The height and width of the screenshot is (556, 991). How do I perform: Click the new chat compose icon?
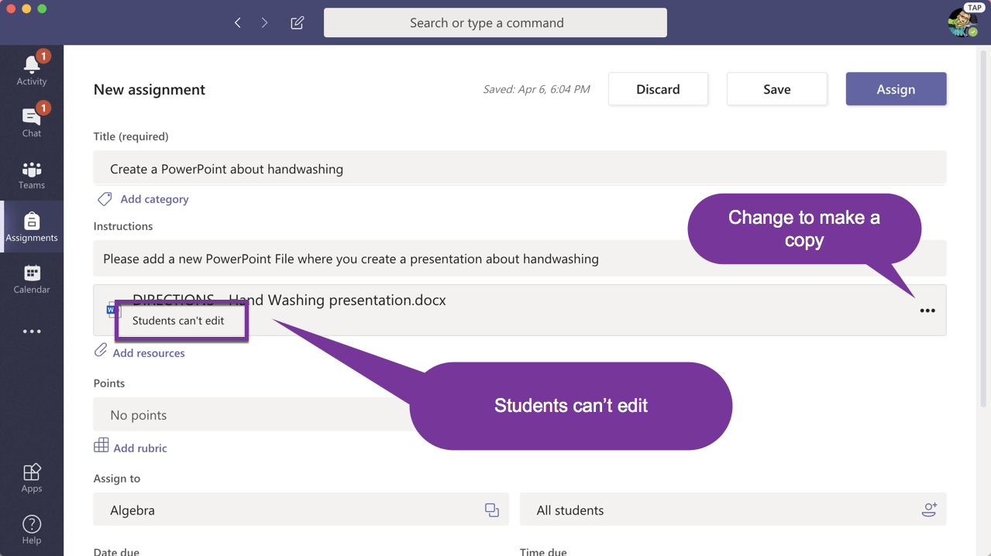click(x=297, y=23)
